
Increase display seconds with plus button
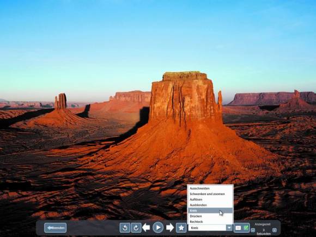pos(274,230)
